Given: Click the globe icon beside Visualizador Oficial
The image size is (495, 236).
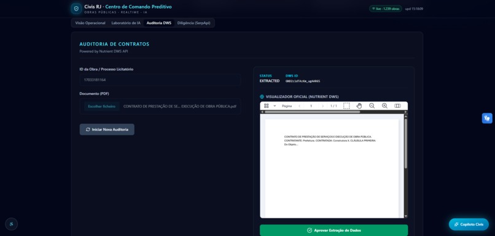Looking at the screenshot, I should [x=262, y=97].
